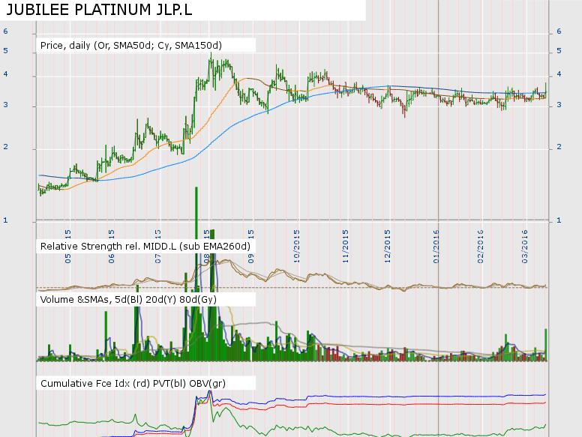Click the 02/2016 date axis label
Image resolution: width=582 pixels, height=437 pixels.
tap(481, 247)
